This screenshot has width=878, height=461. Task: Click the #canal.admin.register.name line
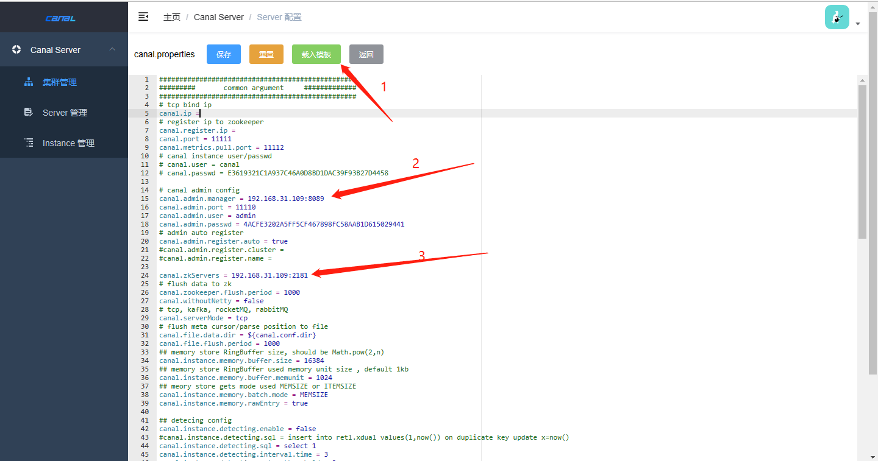[215, 258]
